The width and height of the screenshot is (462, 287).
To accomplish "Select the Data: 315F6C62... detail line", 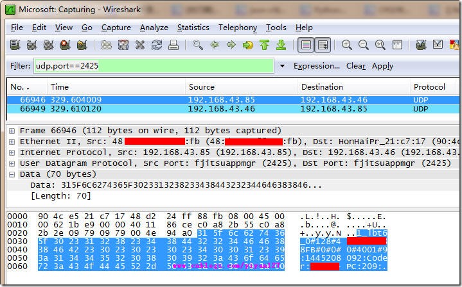I will (x=176, y=185).
